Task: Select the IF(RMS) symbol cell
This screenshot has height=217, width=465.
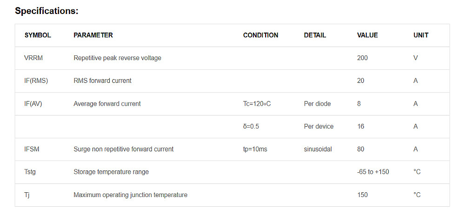Action: [36, 81]
